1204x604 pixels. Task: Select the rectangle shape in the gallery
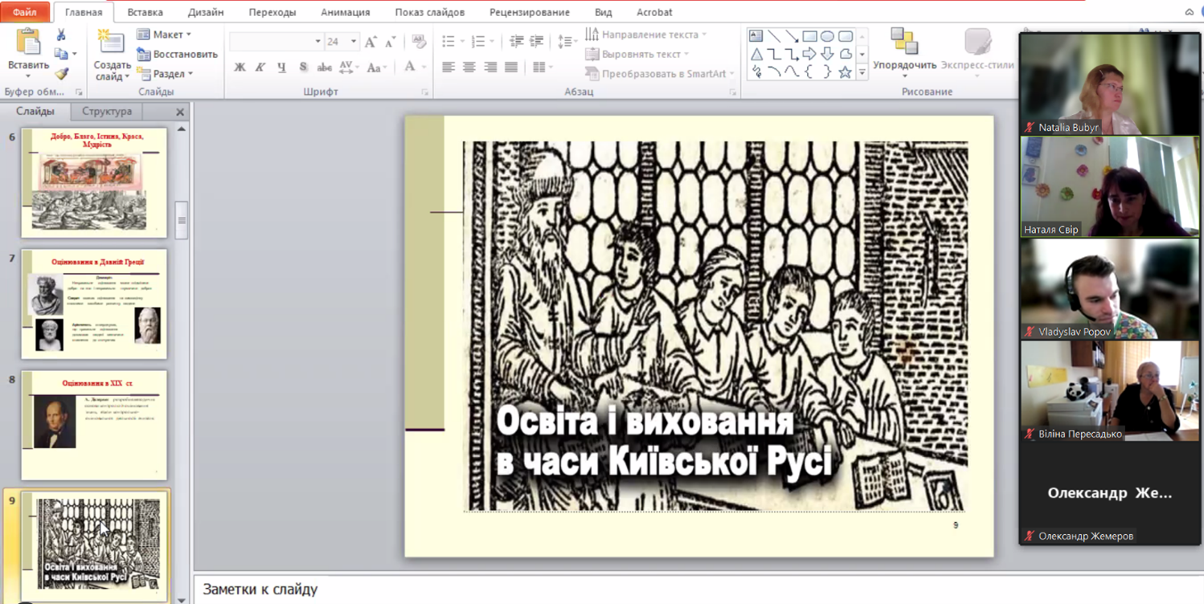(x=809, y=36)
